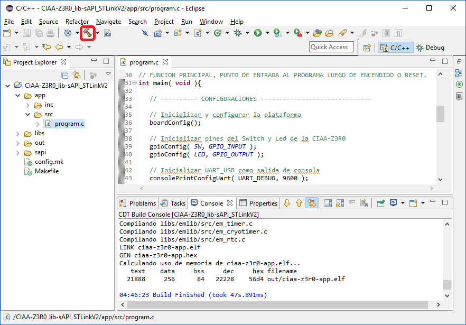Toggle console wrap lines button
466x325 pixels.
tap(352, 203)
